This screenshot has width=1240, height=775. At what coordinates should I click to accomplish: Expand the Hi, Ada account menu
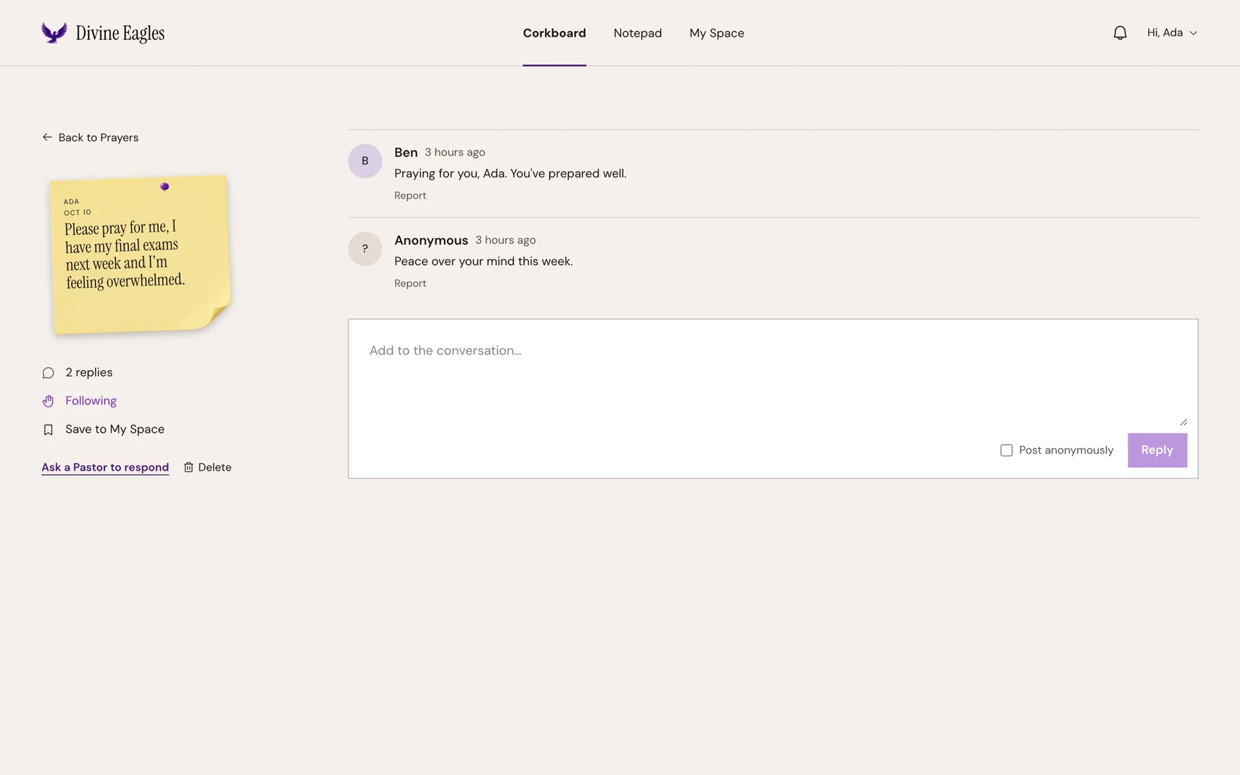pyautogui.click(x=1172, y=33)
